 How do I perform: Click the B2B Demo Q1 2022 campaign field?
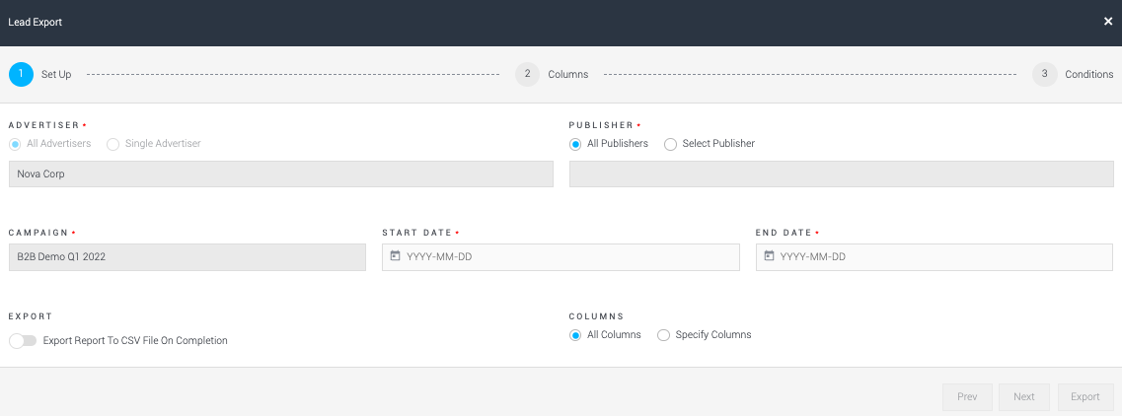click(x=187, y=257)
